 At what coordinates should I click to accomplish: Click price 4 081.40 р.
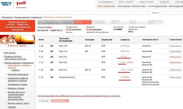[x=125, y=46]
